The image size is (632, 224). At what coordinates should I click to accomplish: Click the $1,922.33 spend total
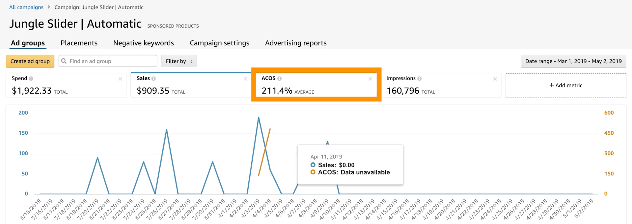click(x=32, y=91)
